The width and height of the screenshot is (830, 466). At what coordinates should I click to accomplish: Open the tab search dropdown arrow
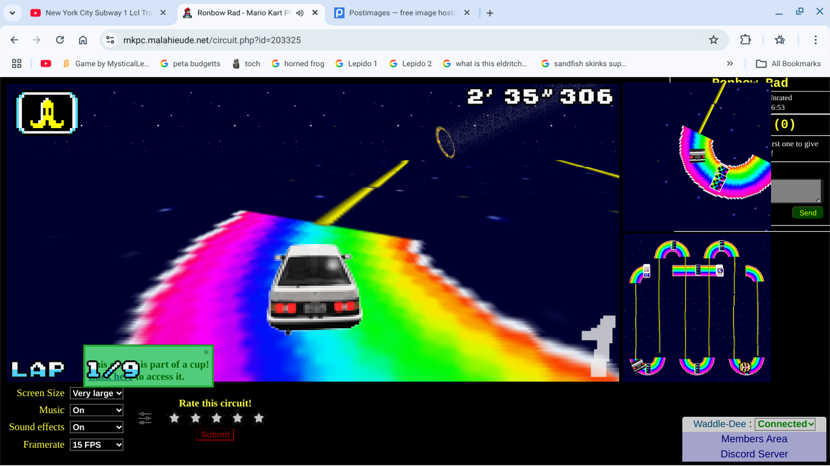point(12,12)
